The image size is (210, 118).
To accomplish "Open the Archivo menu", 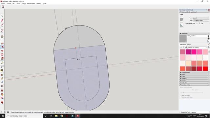I will coord(3,4).
